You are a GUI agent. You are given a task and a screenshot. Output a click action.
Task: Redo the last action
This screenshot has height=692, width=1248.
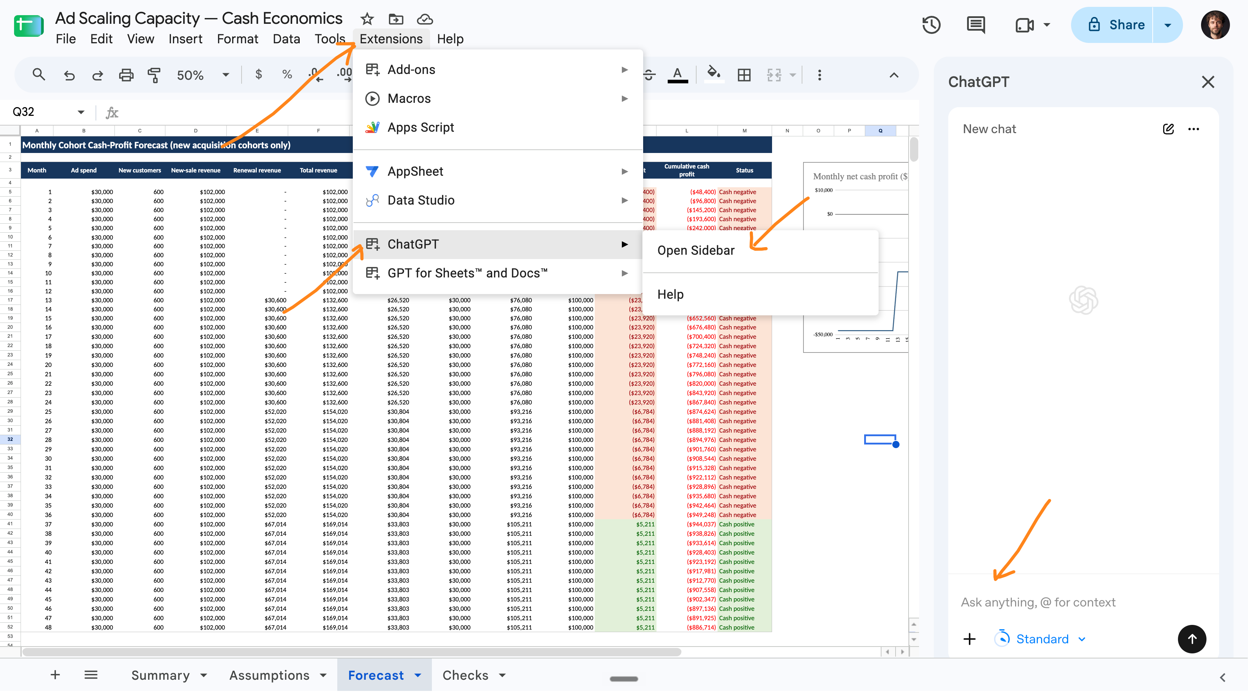[x=97, y=75]
